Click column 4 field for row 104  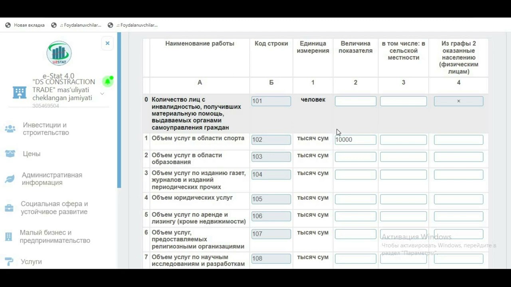[x=458, y=175]
